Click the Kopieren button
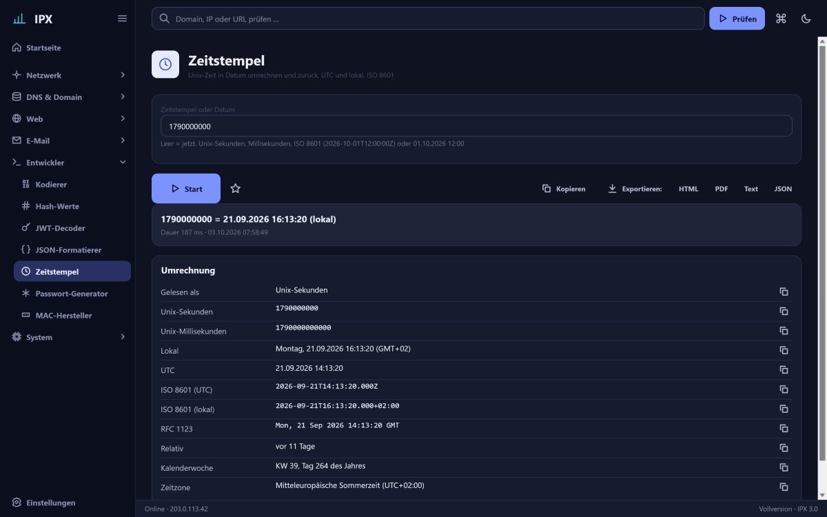This screenshot has height=517, width=827. (564, 189)
